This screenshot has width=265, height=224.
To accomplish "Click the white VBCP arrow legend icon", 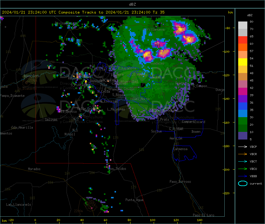I will tap(243, 147).
